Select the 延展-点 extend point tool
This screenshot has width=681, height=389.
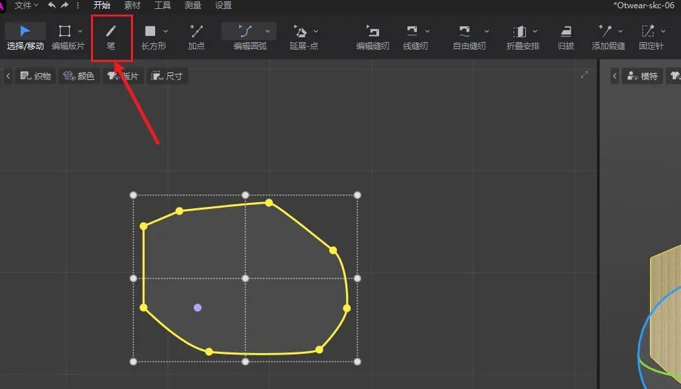(301, 37)
